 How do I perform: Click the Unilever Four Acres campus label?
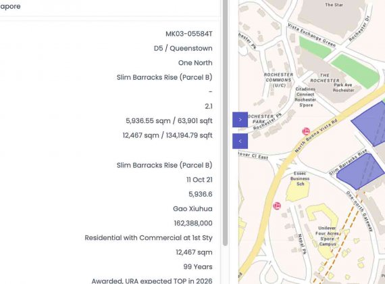point(327,236)
